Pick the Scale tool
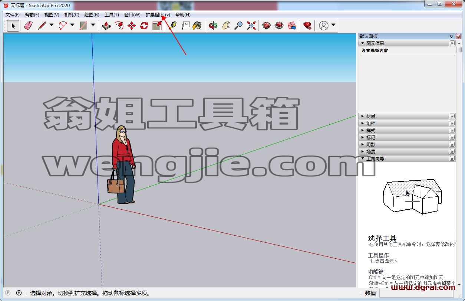 pos(157,26)
